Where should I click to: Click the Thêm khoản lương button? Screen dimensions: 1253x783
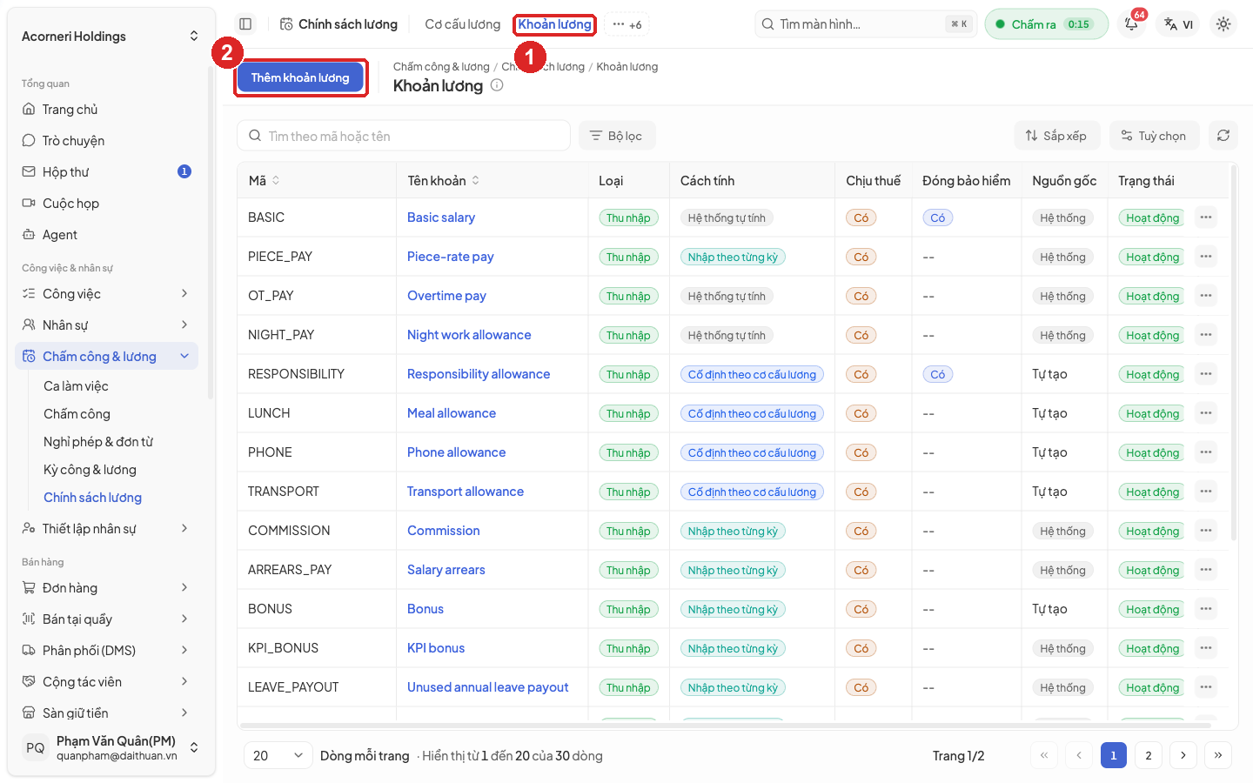[300, 77]
